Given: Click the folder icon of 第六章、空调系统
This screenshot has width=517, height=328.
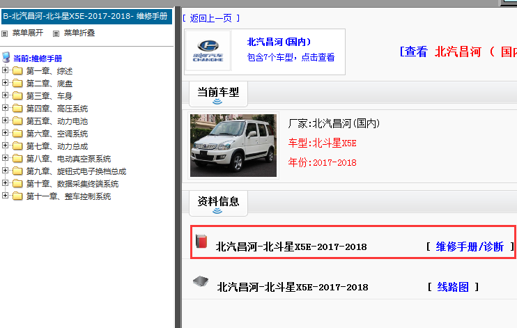Looking at the screenshot, I should coord(17,134).
